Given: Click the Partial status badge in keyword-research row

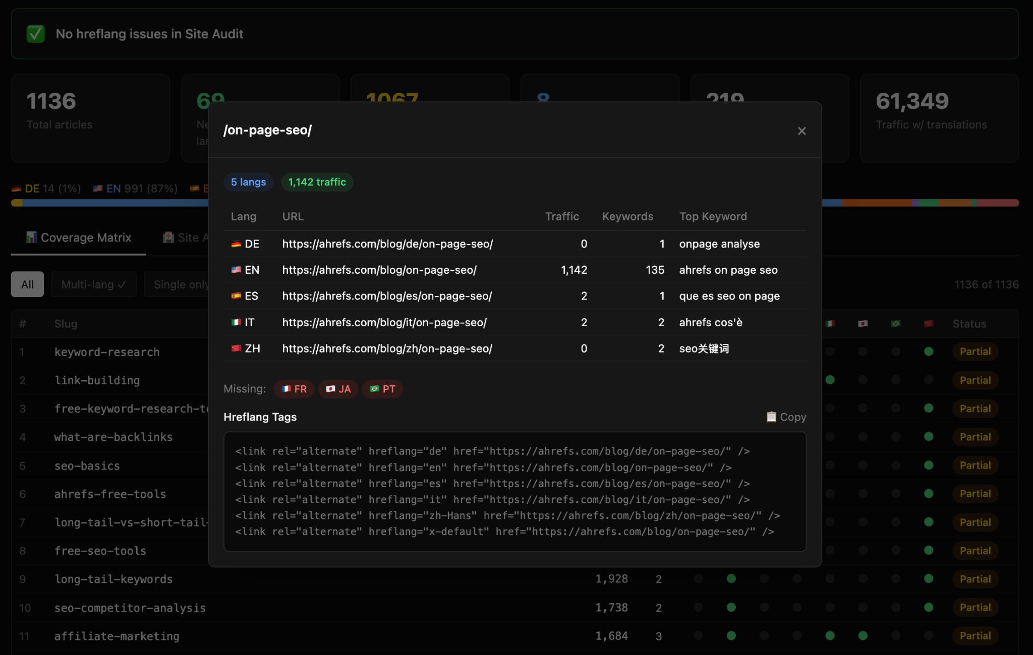Looking at the screenshot, I should [x=975, y=351].
